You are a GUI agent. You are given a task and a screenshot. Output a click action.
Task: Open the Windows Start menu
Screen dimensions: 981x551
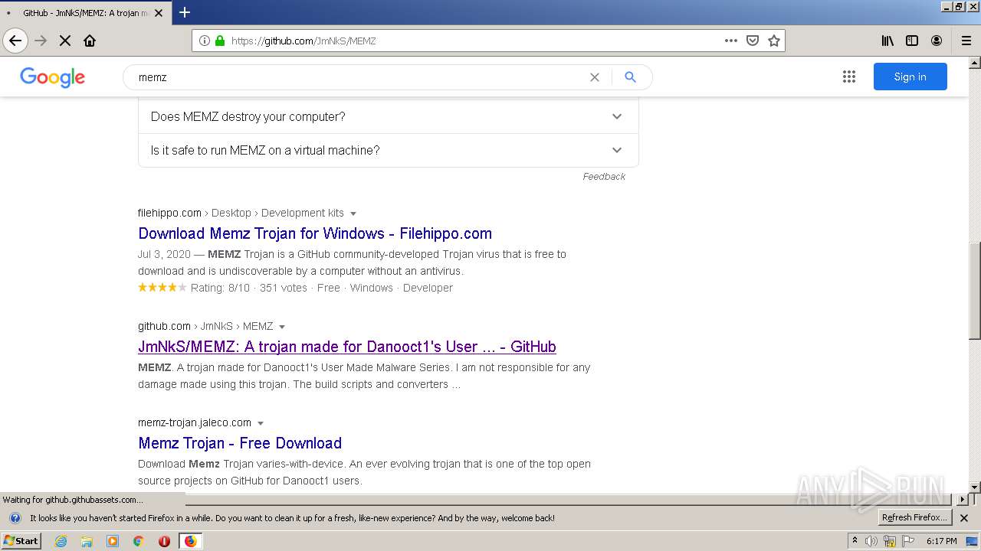click(21, 540)
